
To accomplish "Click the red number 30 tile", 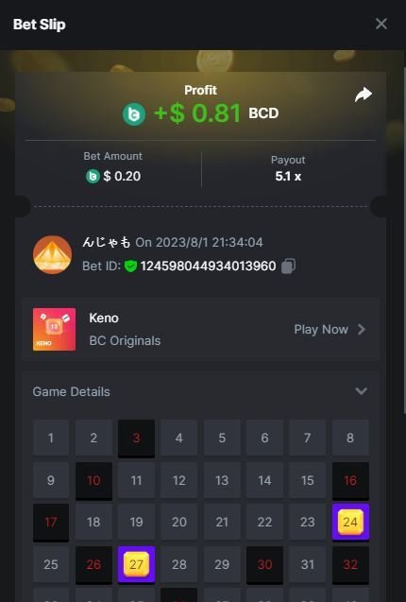I will [x=264, y=565].
